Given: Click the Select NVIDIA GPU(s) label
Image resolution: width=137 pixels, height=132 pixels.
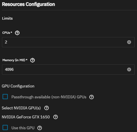Looking at the screenshot, I should 21,108.
